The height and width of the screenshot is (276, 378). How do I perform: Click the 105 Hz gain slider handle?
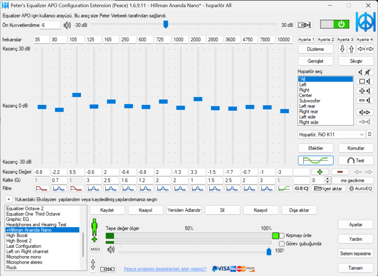76,95
